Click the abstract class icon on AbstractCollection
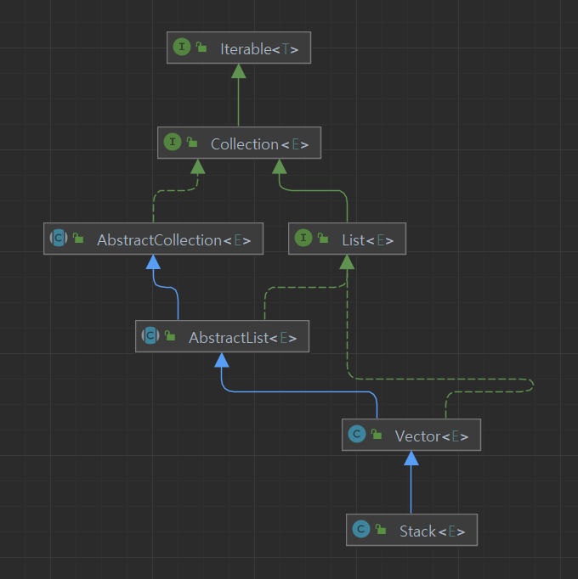The image size is (578, 579). [59, 239]
